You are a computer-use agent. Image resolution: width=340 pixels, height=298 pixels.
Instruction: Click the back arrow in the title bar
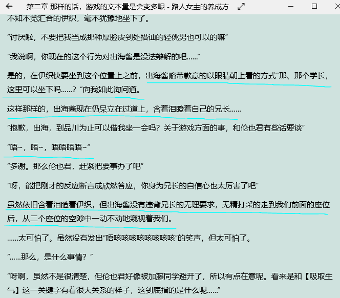click(x=9, y=7)
